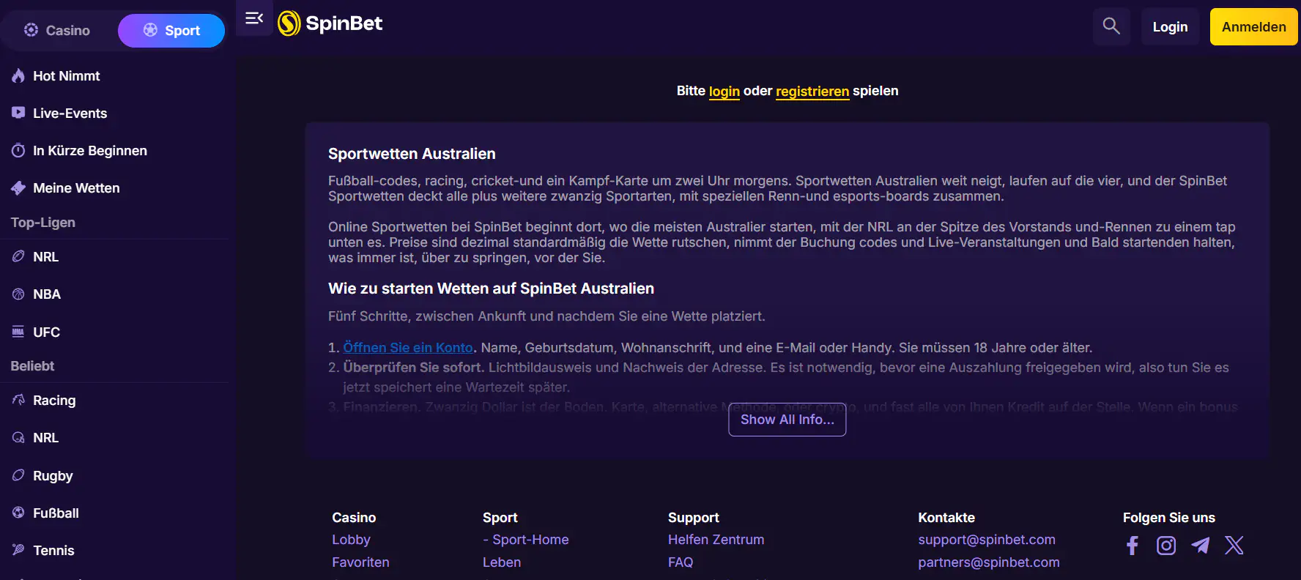1301x580 pixels.
Task: Follow the inline registrieren link
Action: [x=812, y=92]
